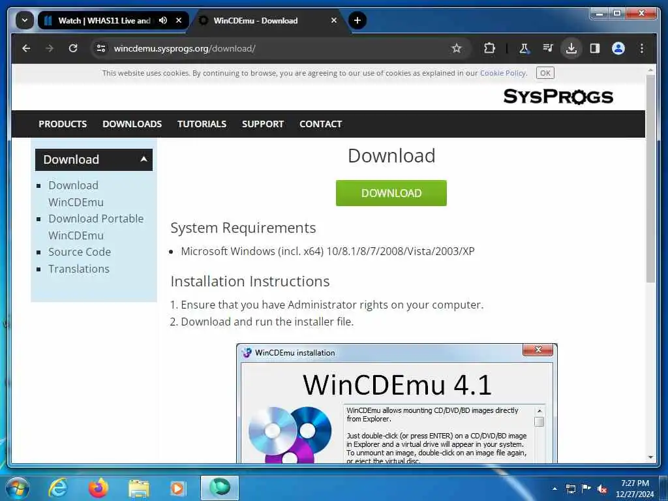Open the Translations sidebar link
668x501 pixels.
tap(79, 269)
